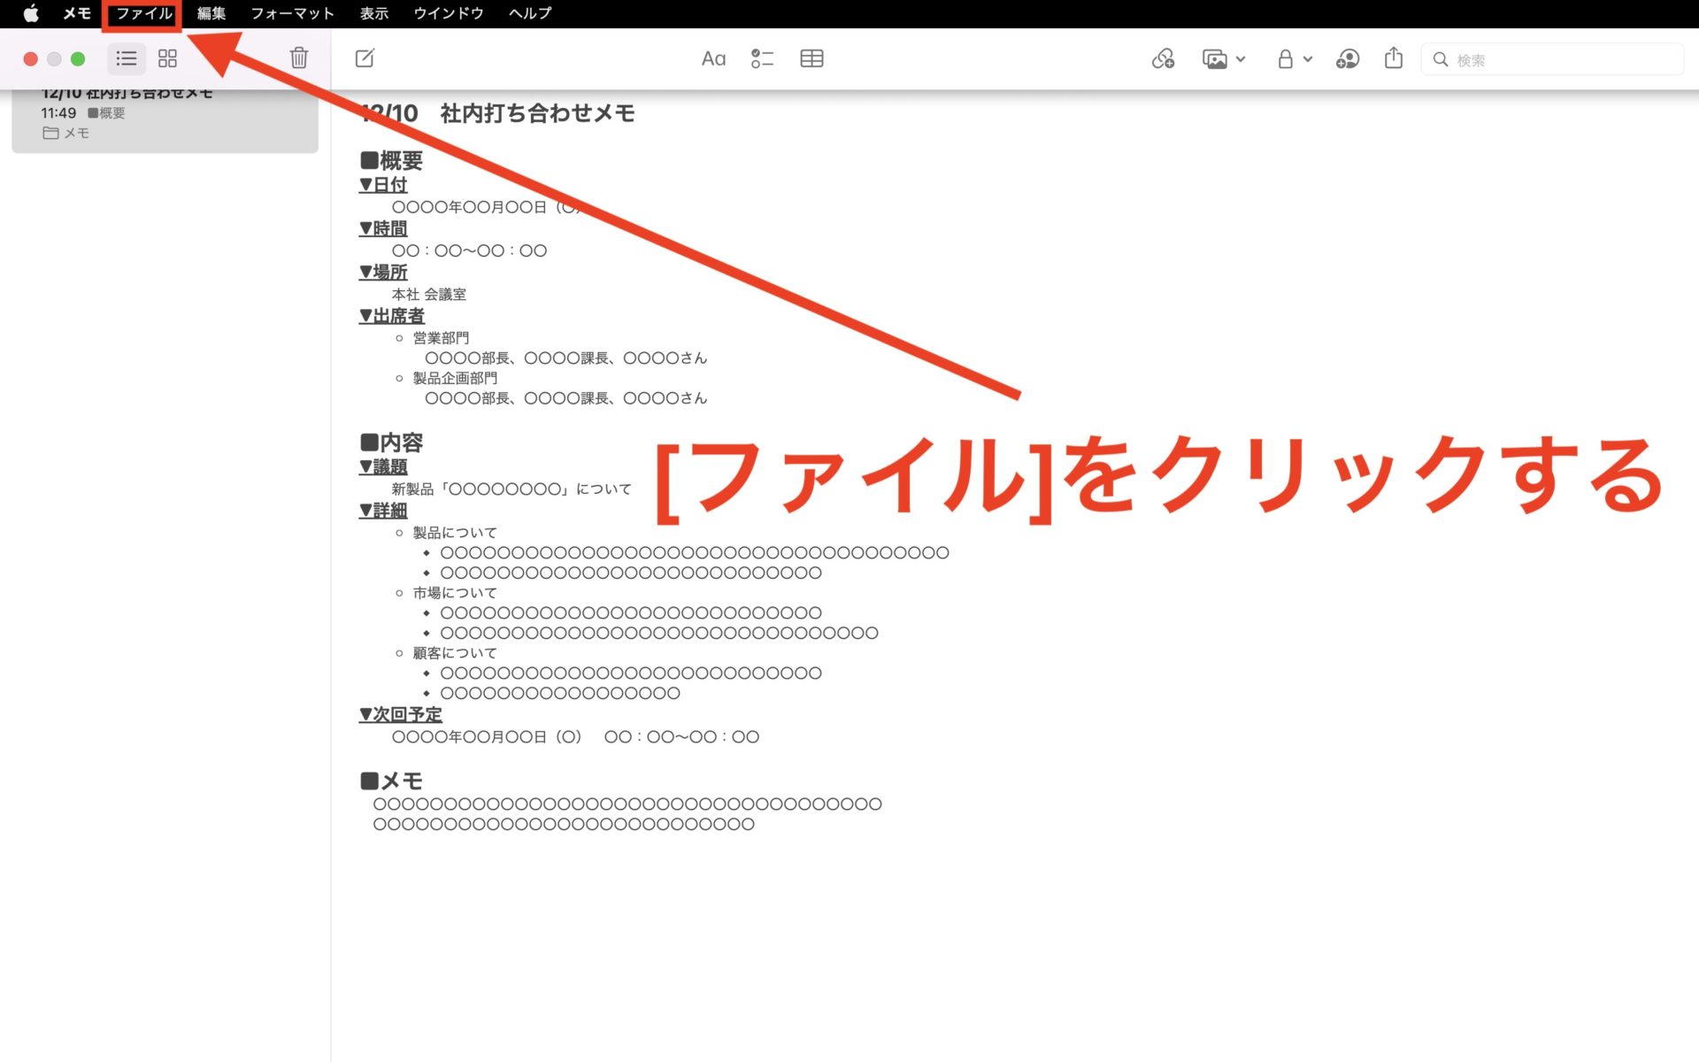Viewport: 1699px width, 1062px height.
Task: Click the ▼議題 heading
Action: (383, 466)
